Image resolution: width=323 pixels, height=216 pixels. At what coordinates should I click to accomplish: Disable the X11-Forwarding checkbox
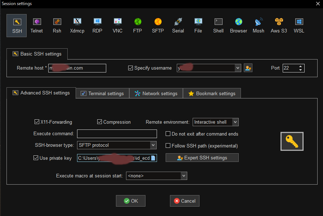[x=37, y=122]
